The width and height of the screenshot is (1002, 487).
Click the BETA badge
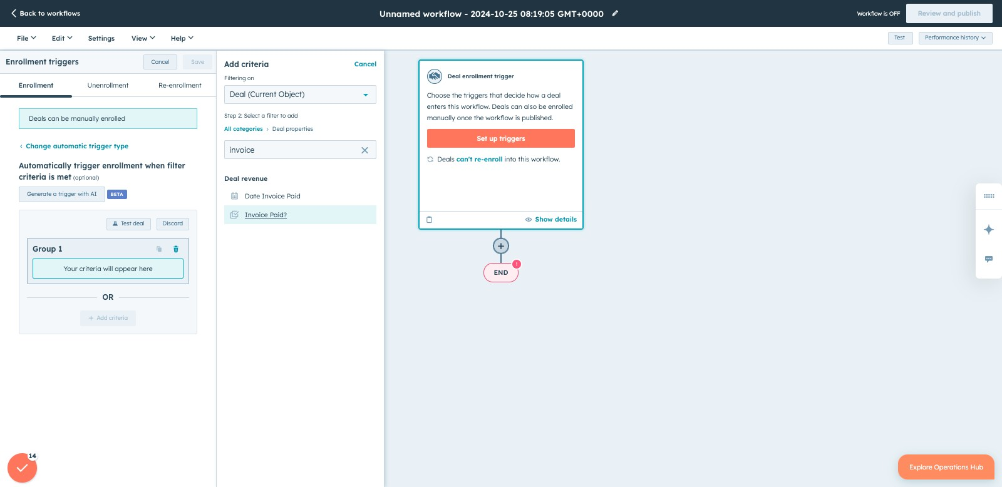pos(117,195)
